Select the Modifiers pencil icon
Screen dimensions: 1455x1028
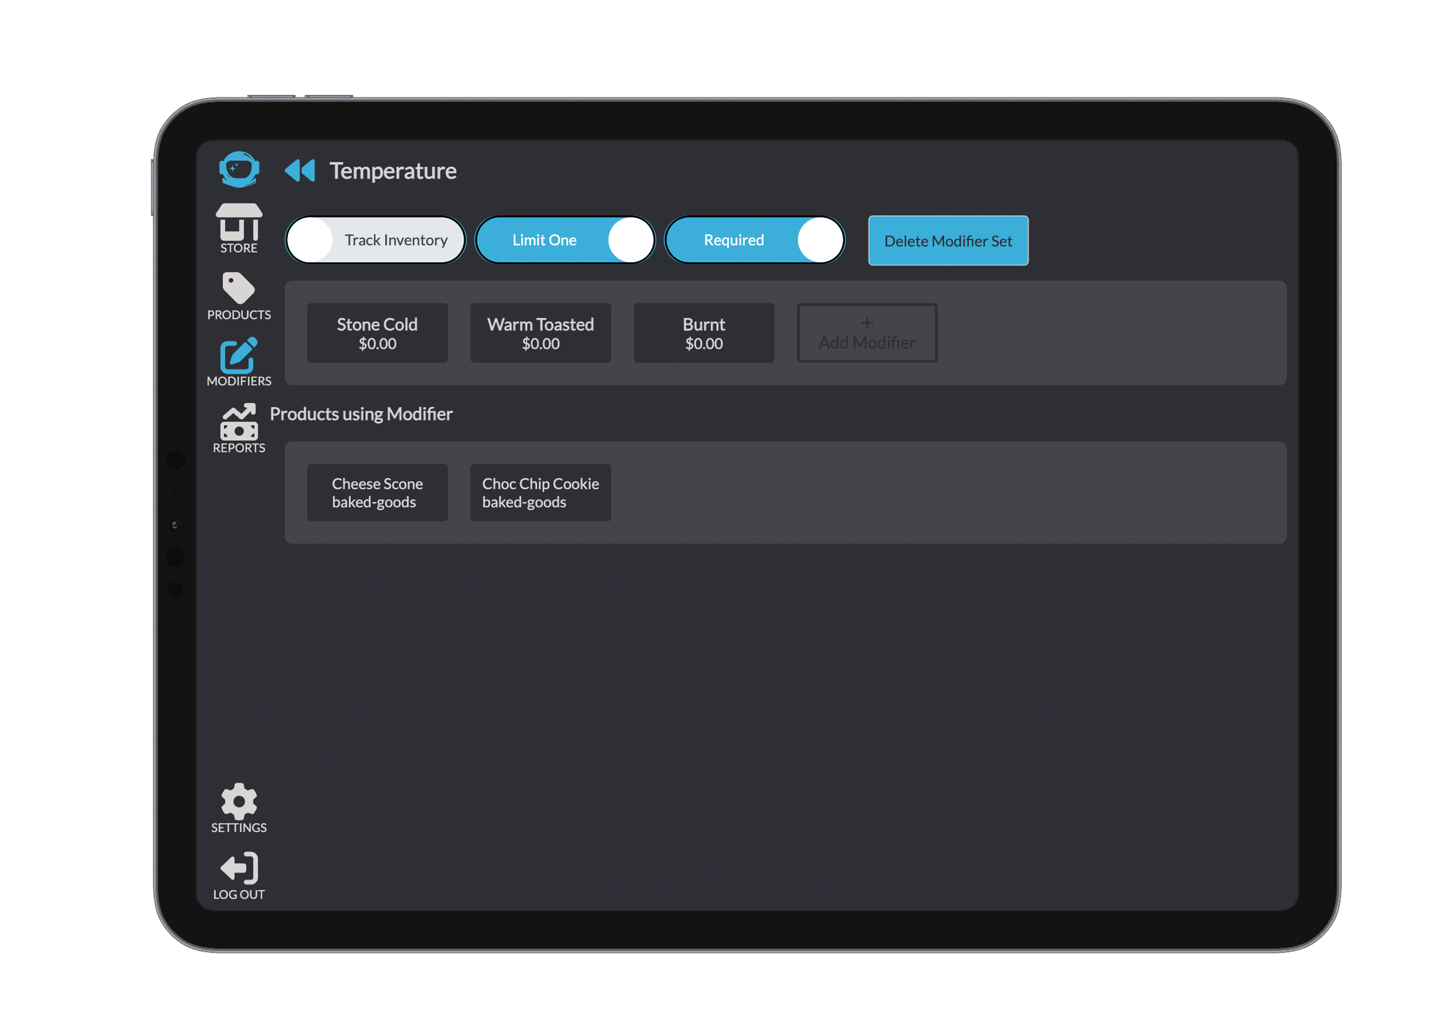(x=239, y=356)
